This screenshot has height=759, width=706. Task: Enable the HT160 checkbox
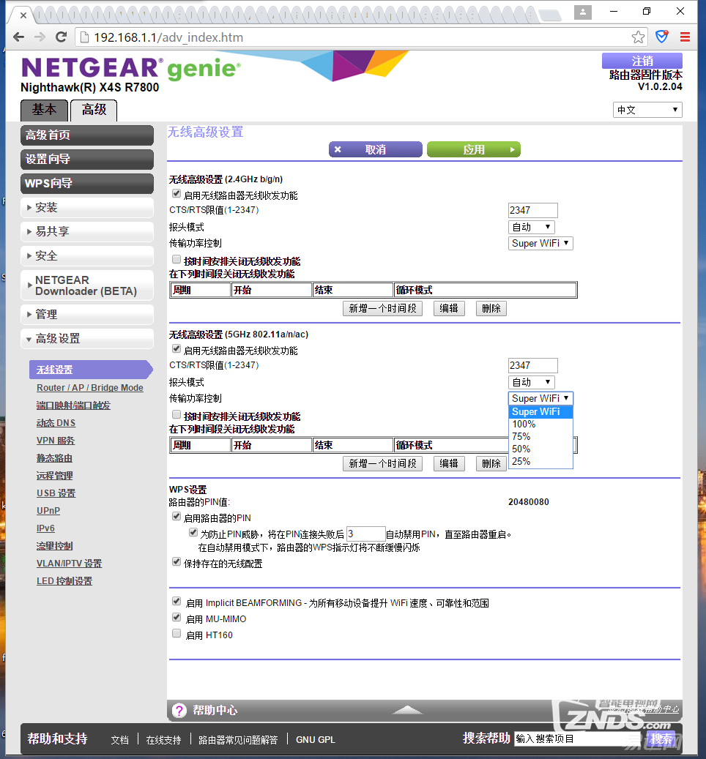click(x=176, y=634)
